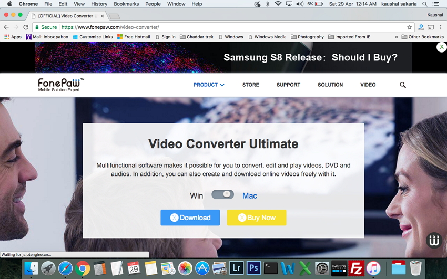The image size is (447, 279).
Task: Launch Microsoft Excel from the dock
Action: click(304, 268)
